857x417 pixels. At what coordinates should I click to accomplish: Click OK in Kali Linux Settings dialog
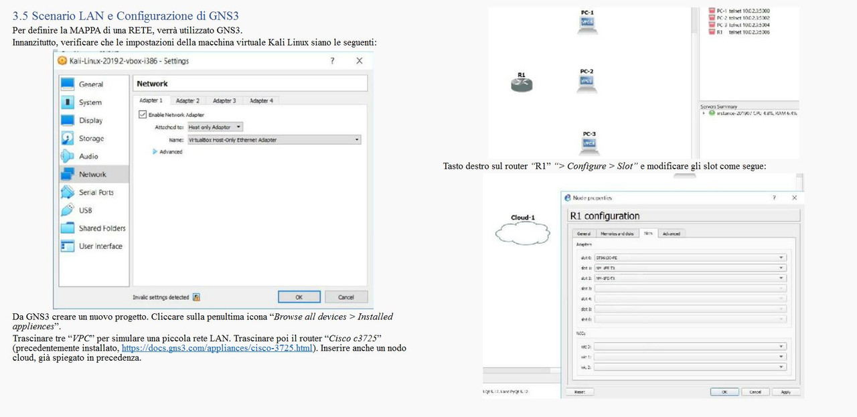[299, 297]
